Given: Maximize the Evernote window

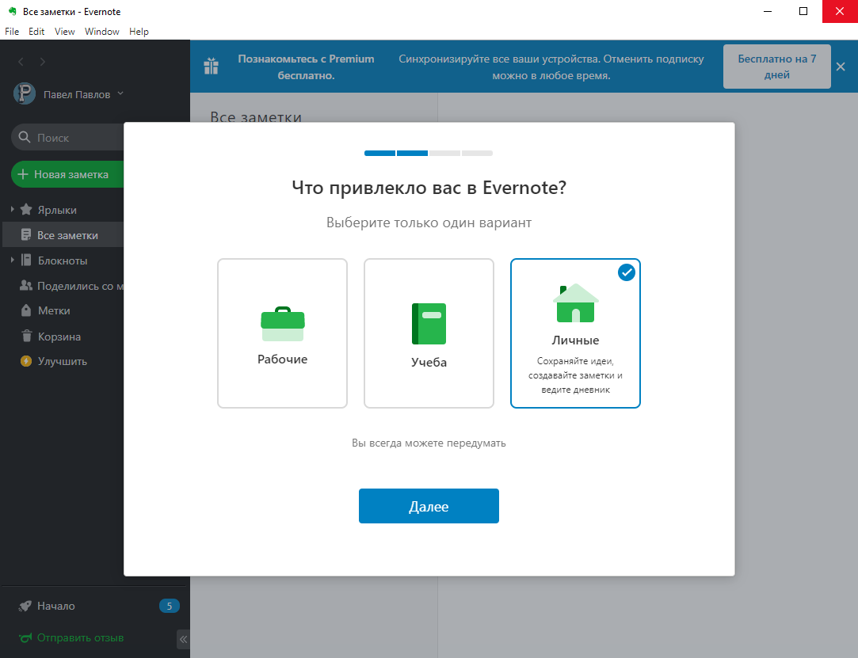Looking at the screenshot, I should (803, 11).
